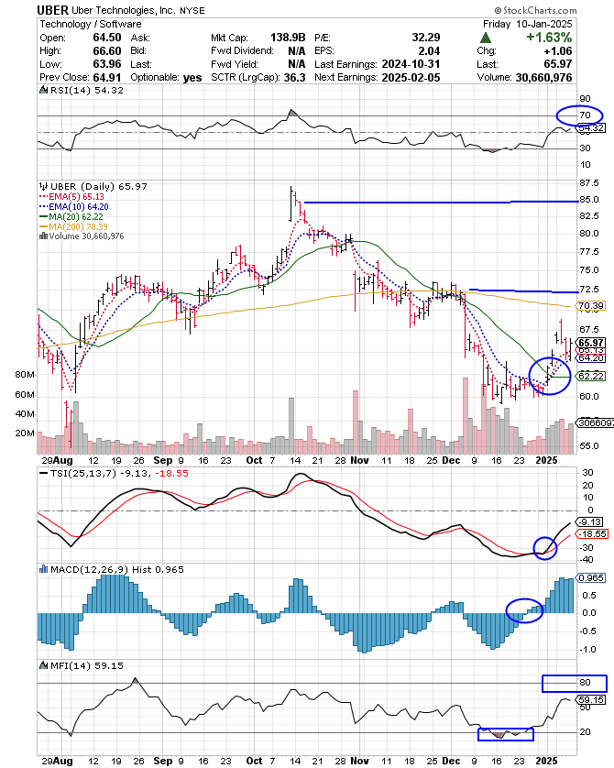
Task: Click the Low value 63.96
Action: click(x=106, y=64)
